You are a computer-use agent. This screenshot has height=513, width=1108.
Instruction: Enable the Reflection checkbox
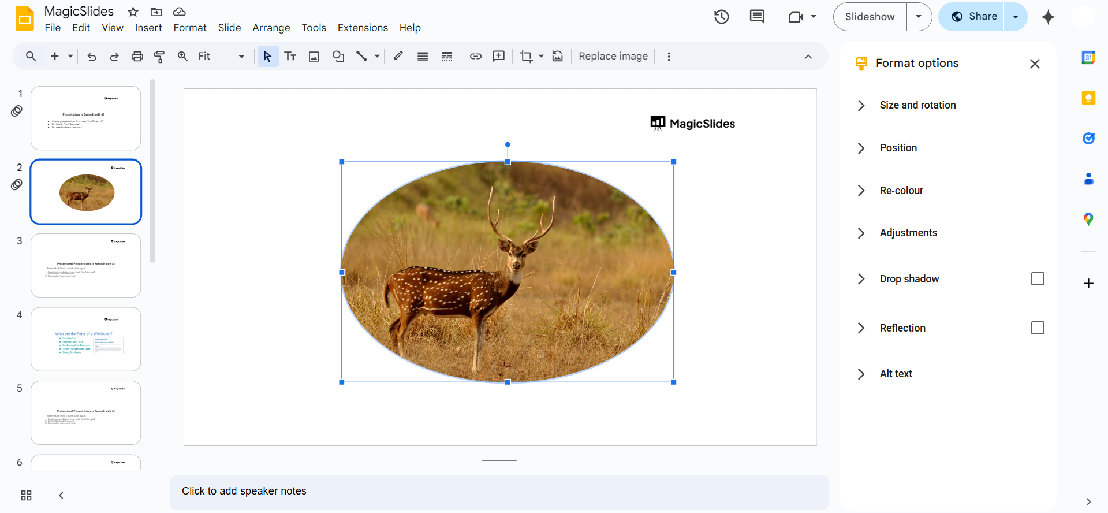pos(1037,328)
